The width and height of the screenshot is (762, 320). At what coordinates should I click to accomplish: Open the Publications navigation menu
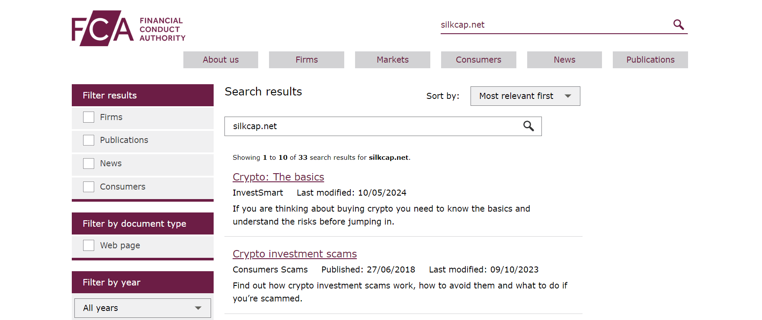[x=650, y=60]
